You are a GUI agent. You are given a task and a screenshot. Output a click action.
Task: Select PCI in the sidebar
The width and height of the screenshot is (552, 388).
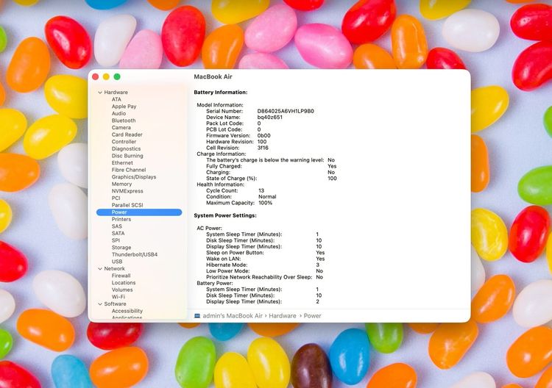pos(116,198)
